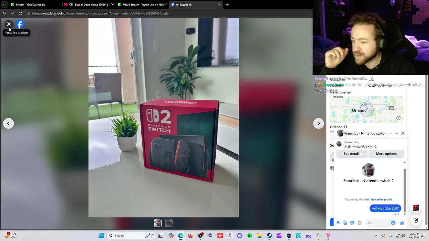The height and width of the screenshot is (241, 429).
Task: Go forward in browser history
Action: 12,13
